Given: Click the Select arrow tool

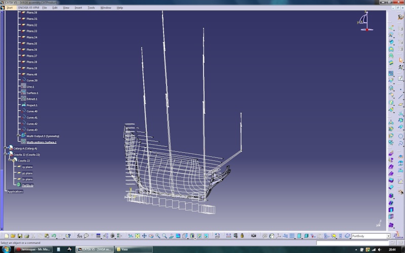Looking at the screenshot, I should pyautogui.click(x=400, y=60).
